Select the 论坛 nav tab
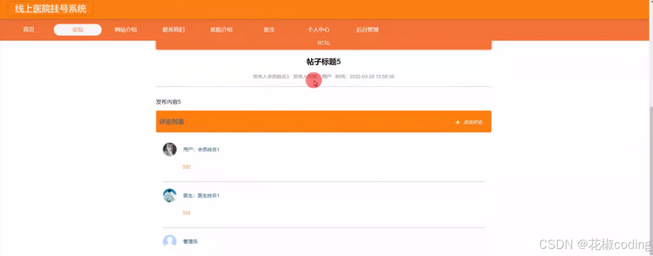The width and height of the screenshot is (653, 256). [78, 30]
